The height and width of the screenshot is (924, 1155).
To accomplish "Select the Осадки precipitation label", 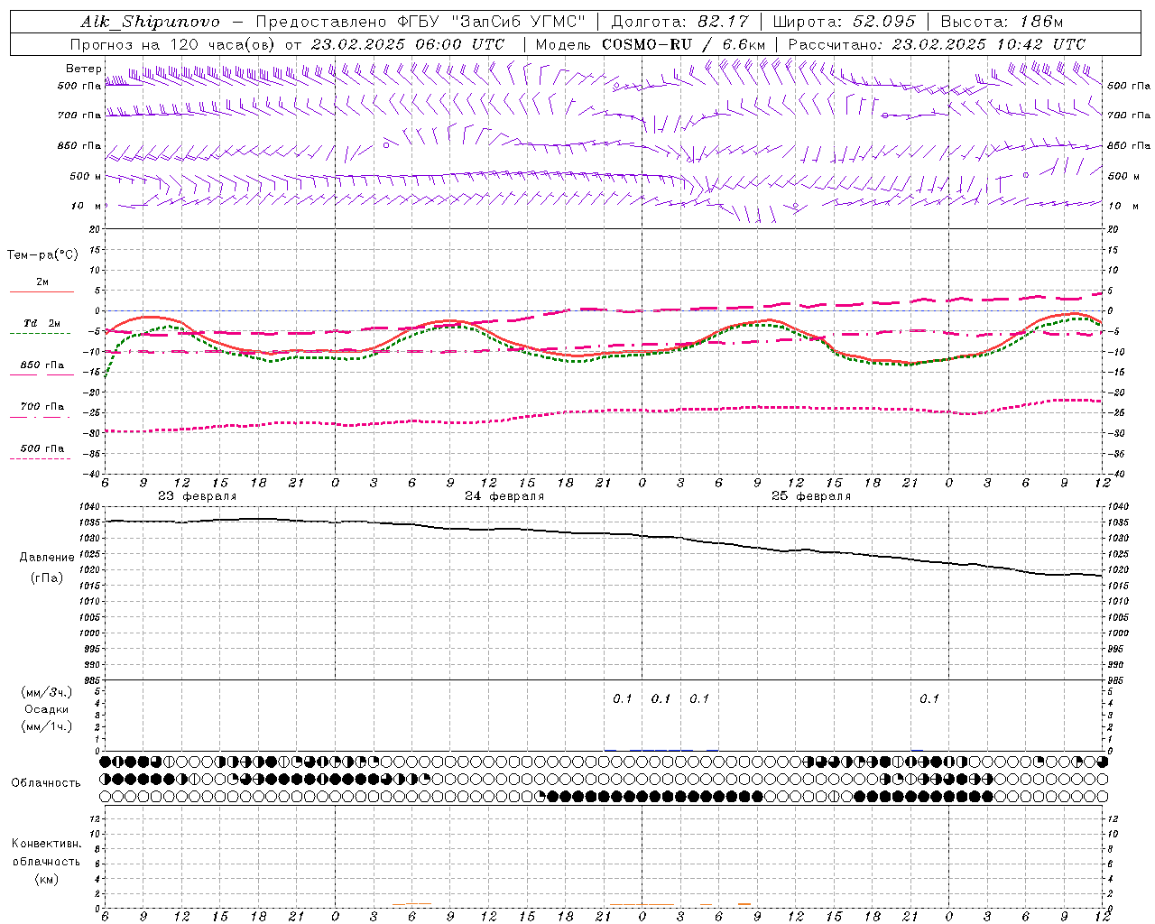I will (47, 709).
